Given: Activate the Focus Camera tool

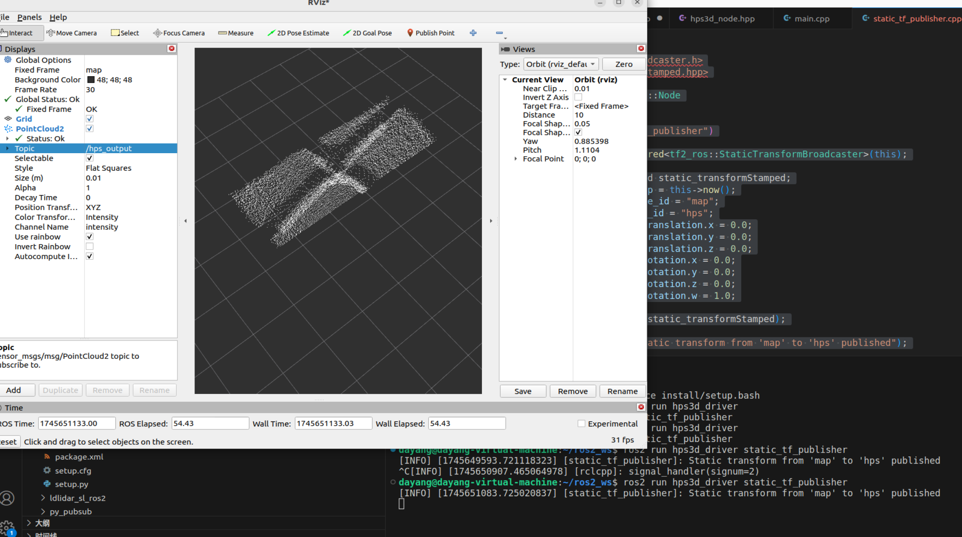Looking at the screenshot, I should pyautogui.click(x=179, y=33).
